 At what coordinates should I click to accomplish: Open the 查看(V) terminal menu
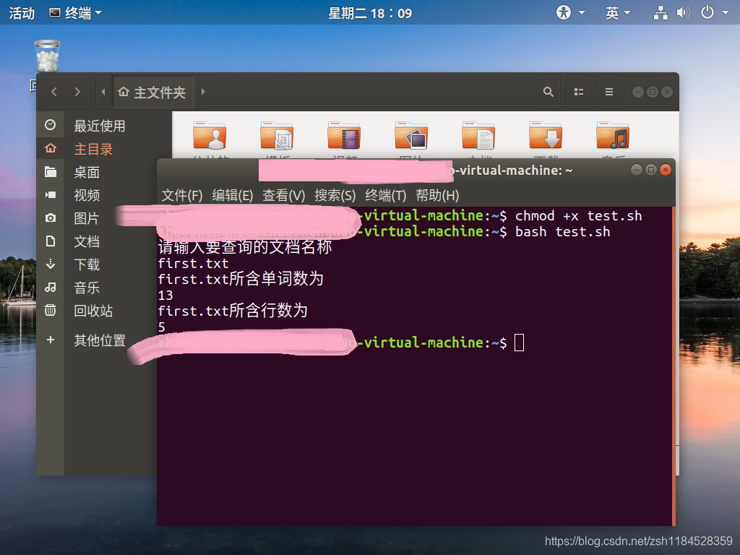tap(284, 195)
